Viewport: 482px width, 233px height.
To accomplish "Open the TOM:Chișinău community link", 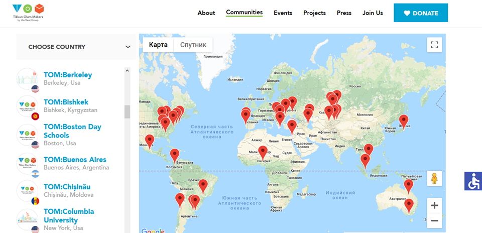I will (67, 187).
